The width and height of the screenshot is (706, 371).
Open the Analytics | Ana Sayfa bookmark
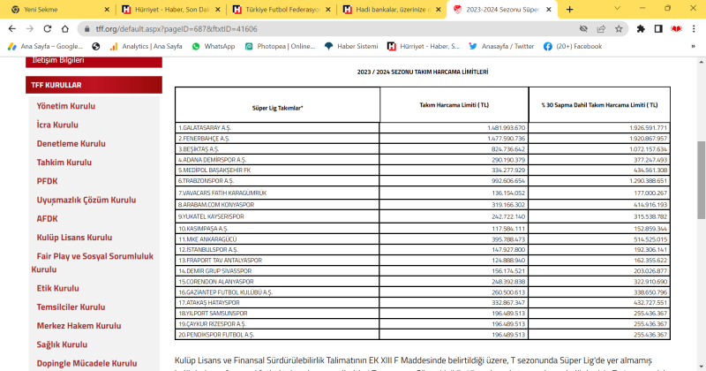146,47
